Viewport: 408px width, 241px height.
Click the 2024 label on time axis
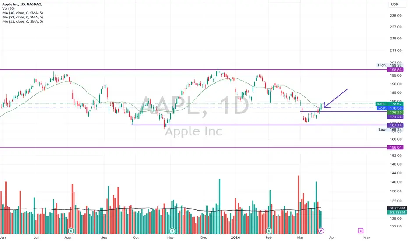[x=235, y=237]
